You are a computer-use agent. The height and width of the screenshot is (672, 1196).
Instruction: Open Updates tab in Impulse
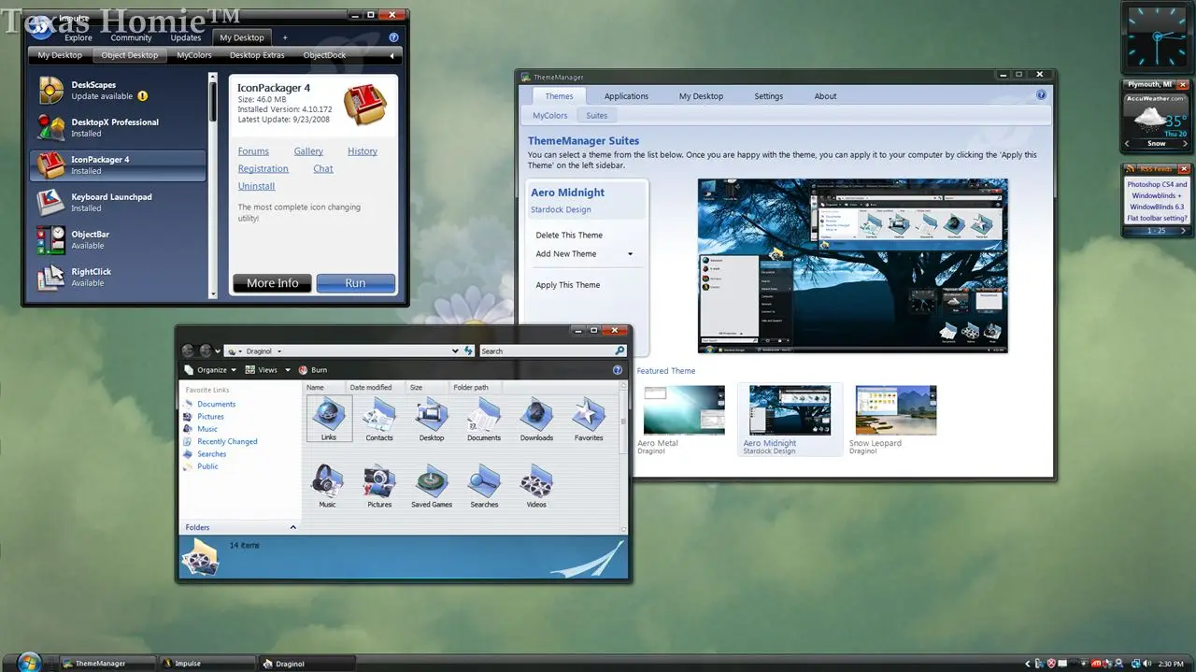tap(186, 38)
